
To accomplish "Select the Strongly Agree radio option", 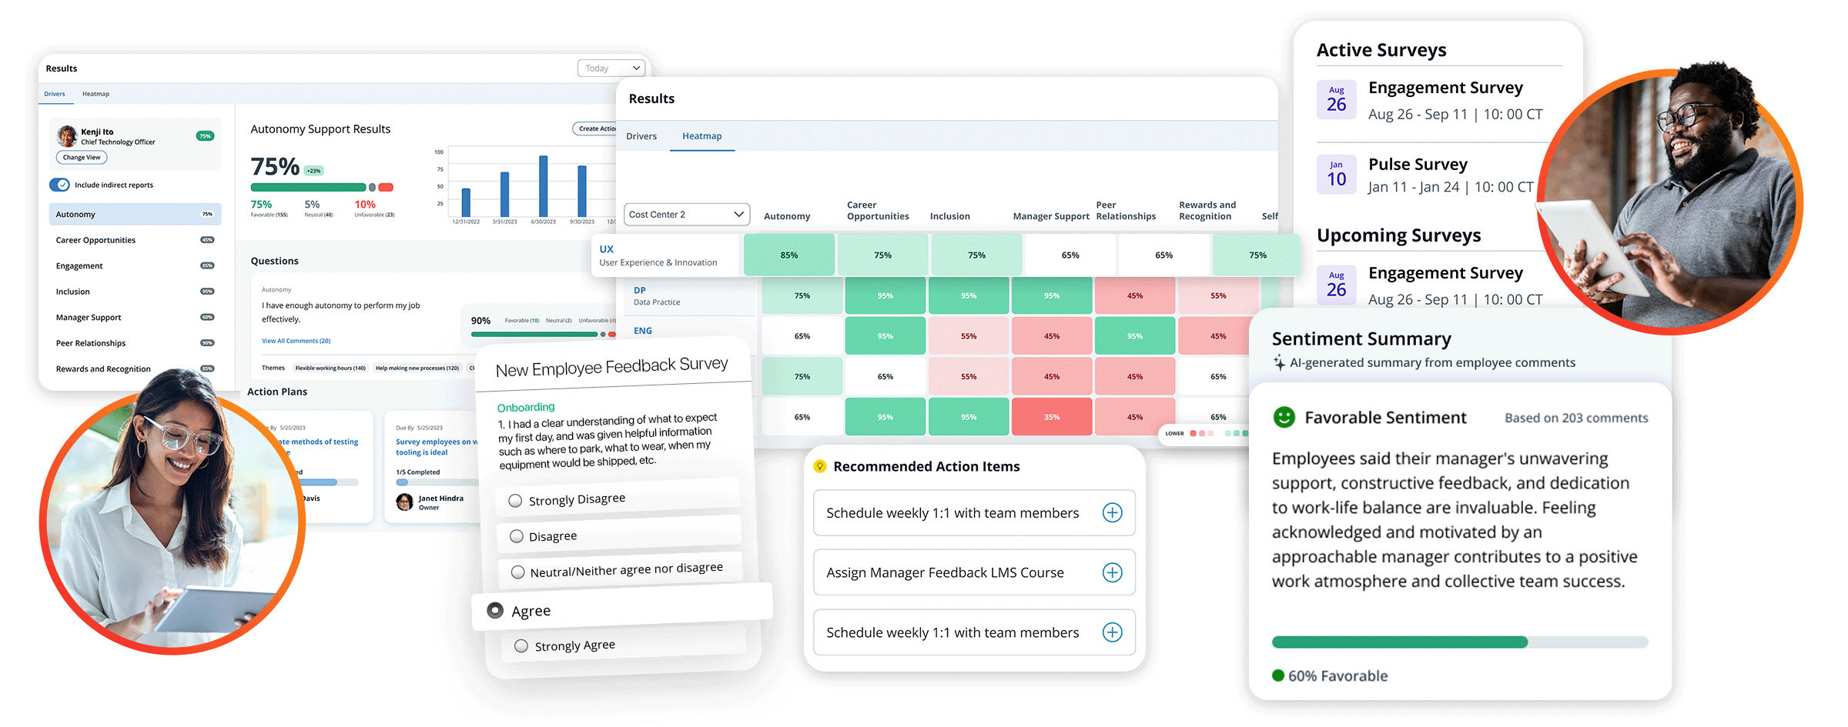I will (521, 646).
